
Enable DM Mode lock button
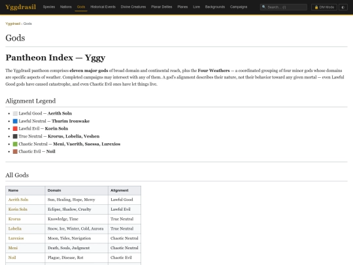(324, 7)
